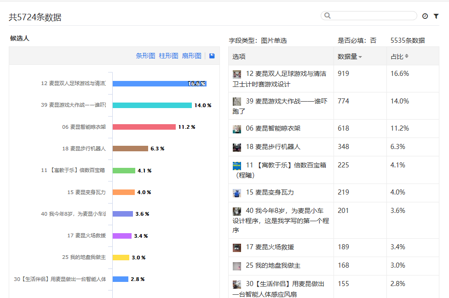Sort by 数据量 column arrow
Screen dimensions: 449x298
coord(360,57)
